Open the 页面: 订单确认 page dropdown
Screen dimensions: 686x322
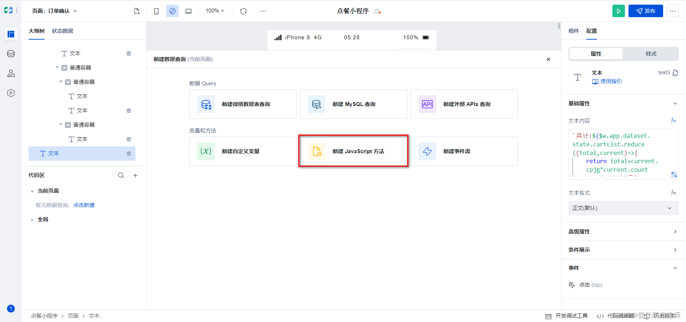point(54,11)
